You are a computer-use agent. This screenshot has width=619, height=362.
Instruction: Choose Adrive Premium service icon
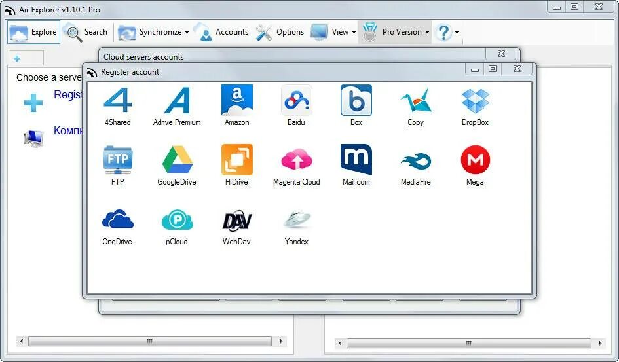pyautogui.click(x=177, y=100)
